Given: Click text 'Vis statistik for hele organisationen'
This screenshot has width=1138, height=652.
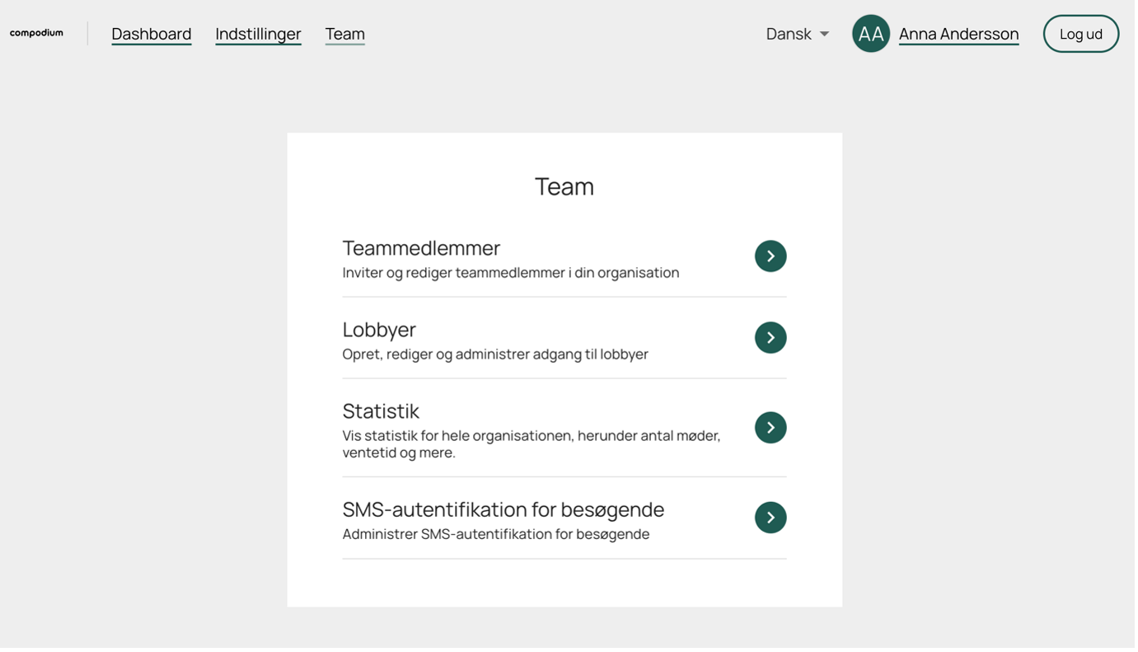Looking at the screenshot, I should point(457,436).
